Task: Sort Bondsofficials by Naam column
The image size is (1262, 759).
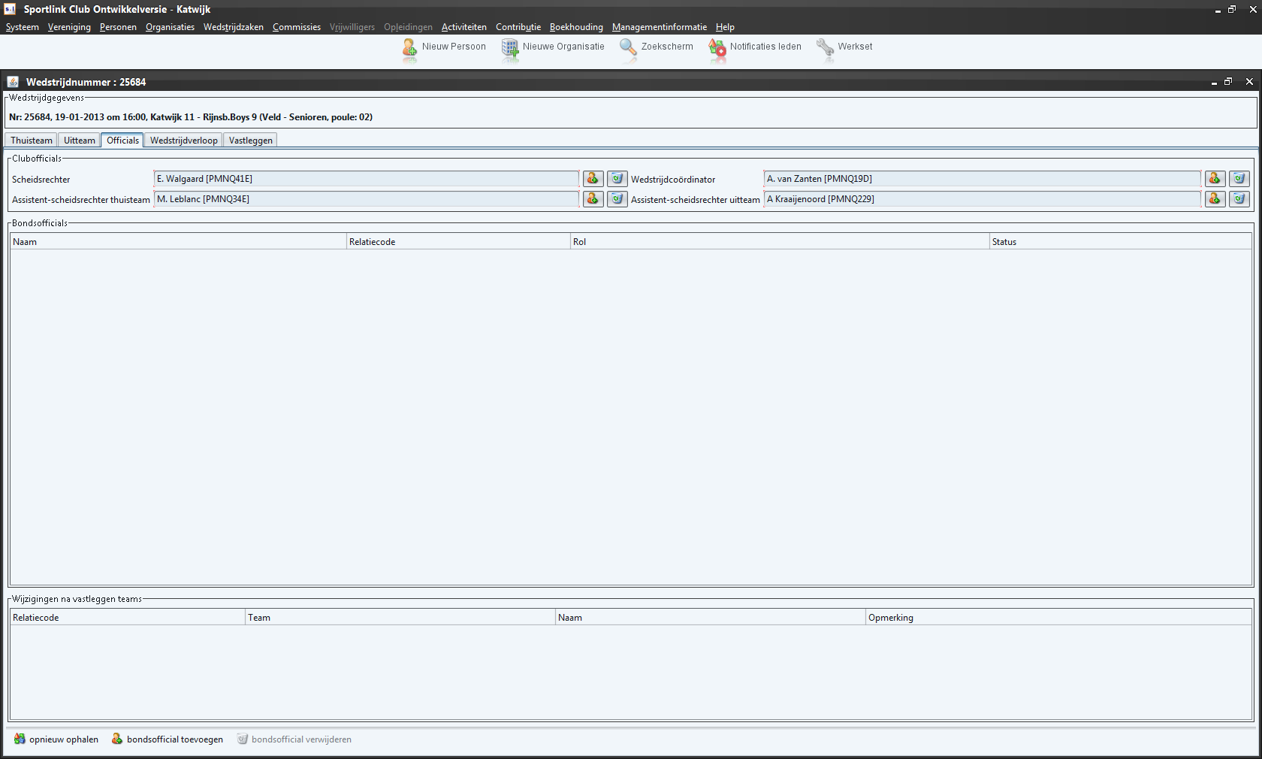Action: pyautogui.click(x=178, y=242)
